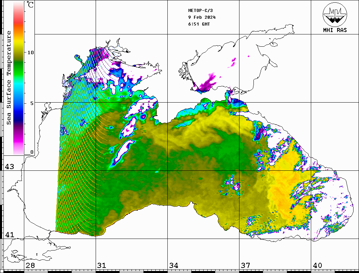The width and height of the screenshot is (359, 273).
Task: Pick the magenta bottom of color scale
Action: pyautogui.click(x=18, y=139)
